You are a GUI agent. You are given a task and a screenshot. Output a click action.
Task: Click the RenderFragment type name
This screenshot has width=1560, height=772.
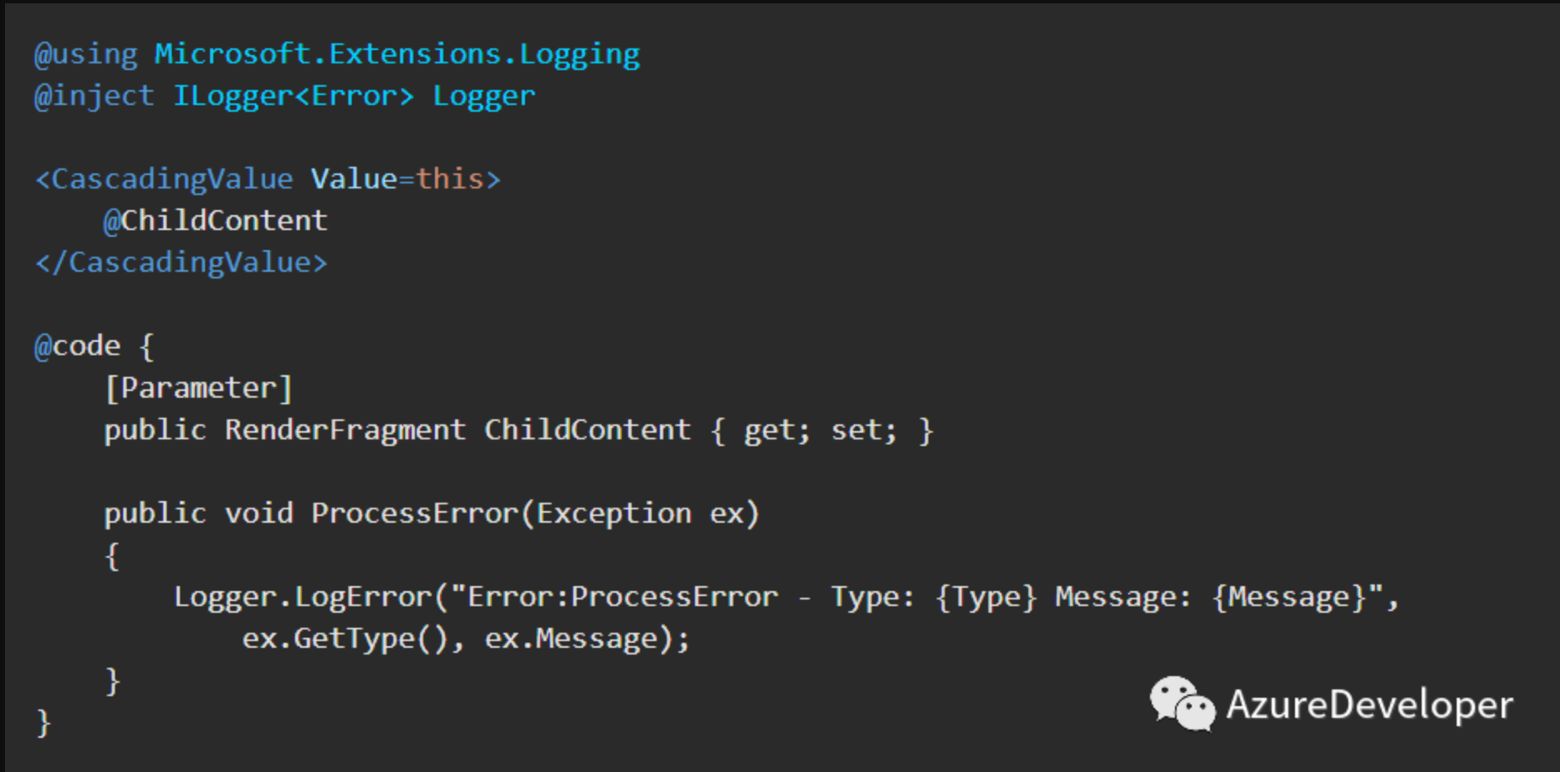(x=345, y=430)
